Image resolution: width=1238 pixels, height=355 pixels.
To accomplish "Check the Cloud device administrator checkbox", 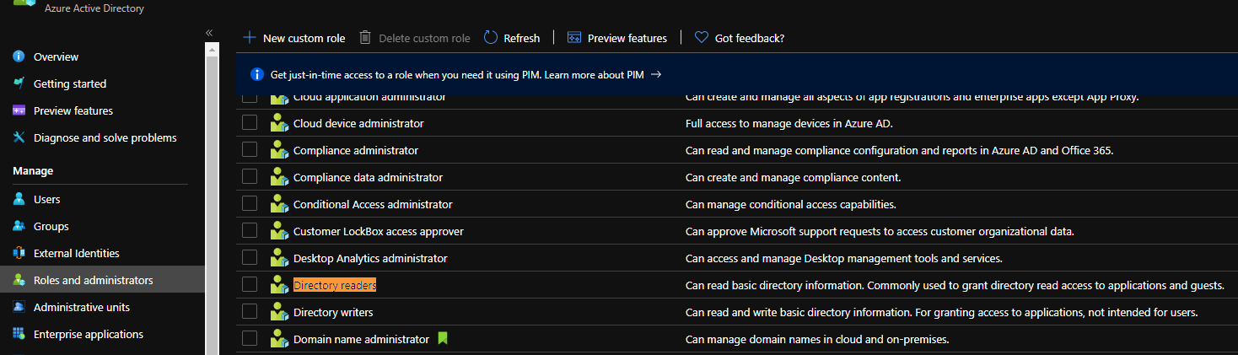I will pos(250,123).
